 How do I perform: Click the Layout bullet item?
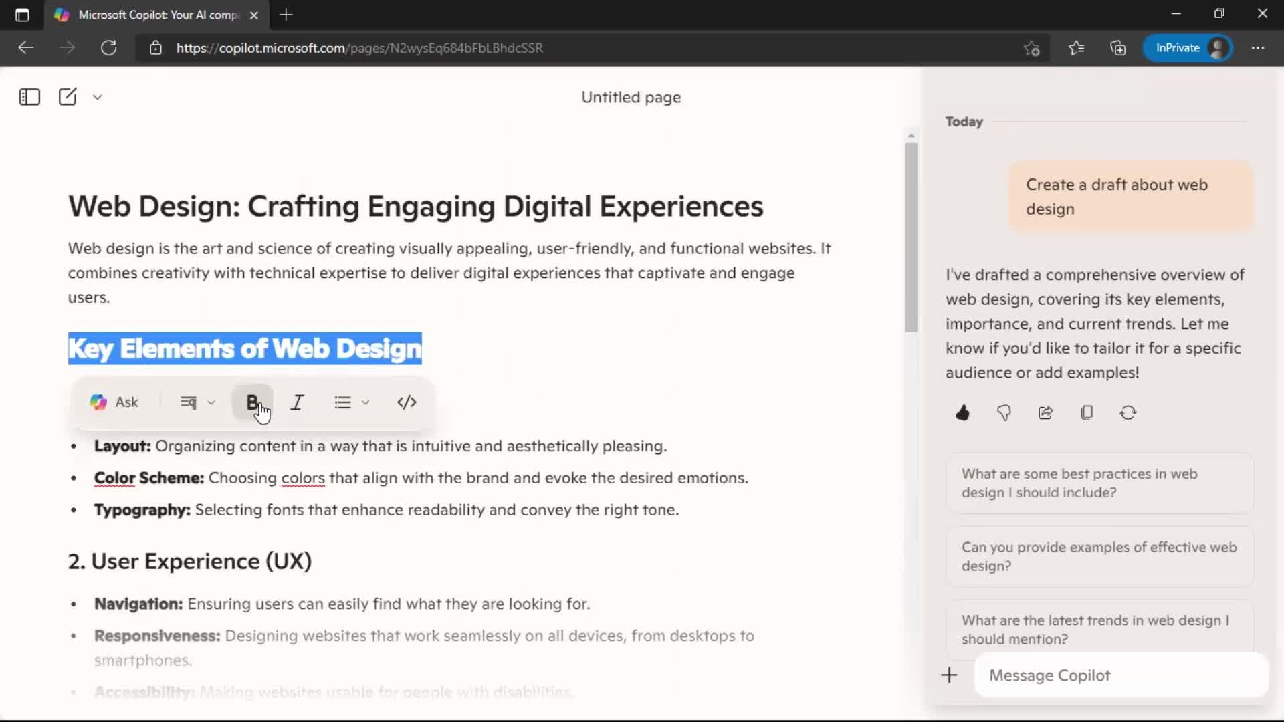pos(381,446)
